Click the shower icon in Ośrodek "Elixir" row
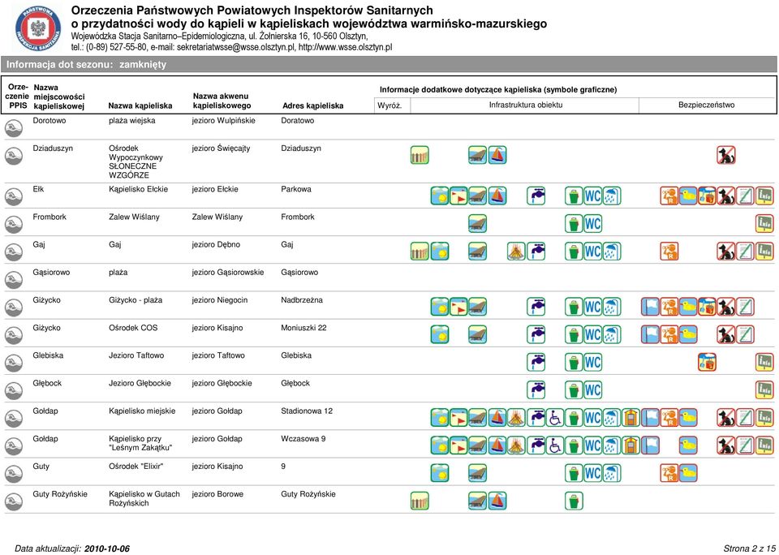This screenshot has width=779, height=555. click(612, 473)
